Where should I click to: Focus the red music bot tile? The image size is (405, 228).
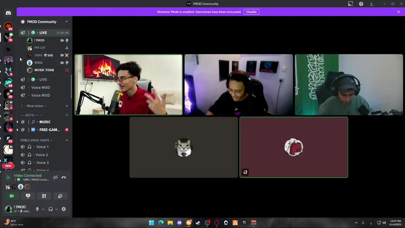(294, 147)
